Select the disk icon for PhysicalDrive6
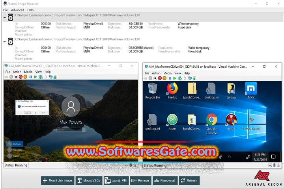The height and width of the screenshot is (189, 284). tap(11, 42)
